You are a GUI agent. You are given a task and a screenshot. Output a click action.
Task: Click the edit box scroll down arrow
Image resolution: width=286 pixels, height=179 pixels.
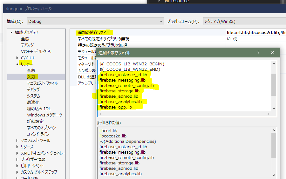[x=274, y=109]
